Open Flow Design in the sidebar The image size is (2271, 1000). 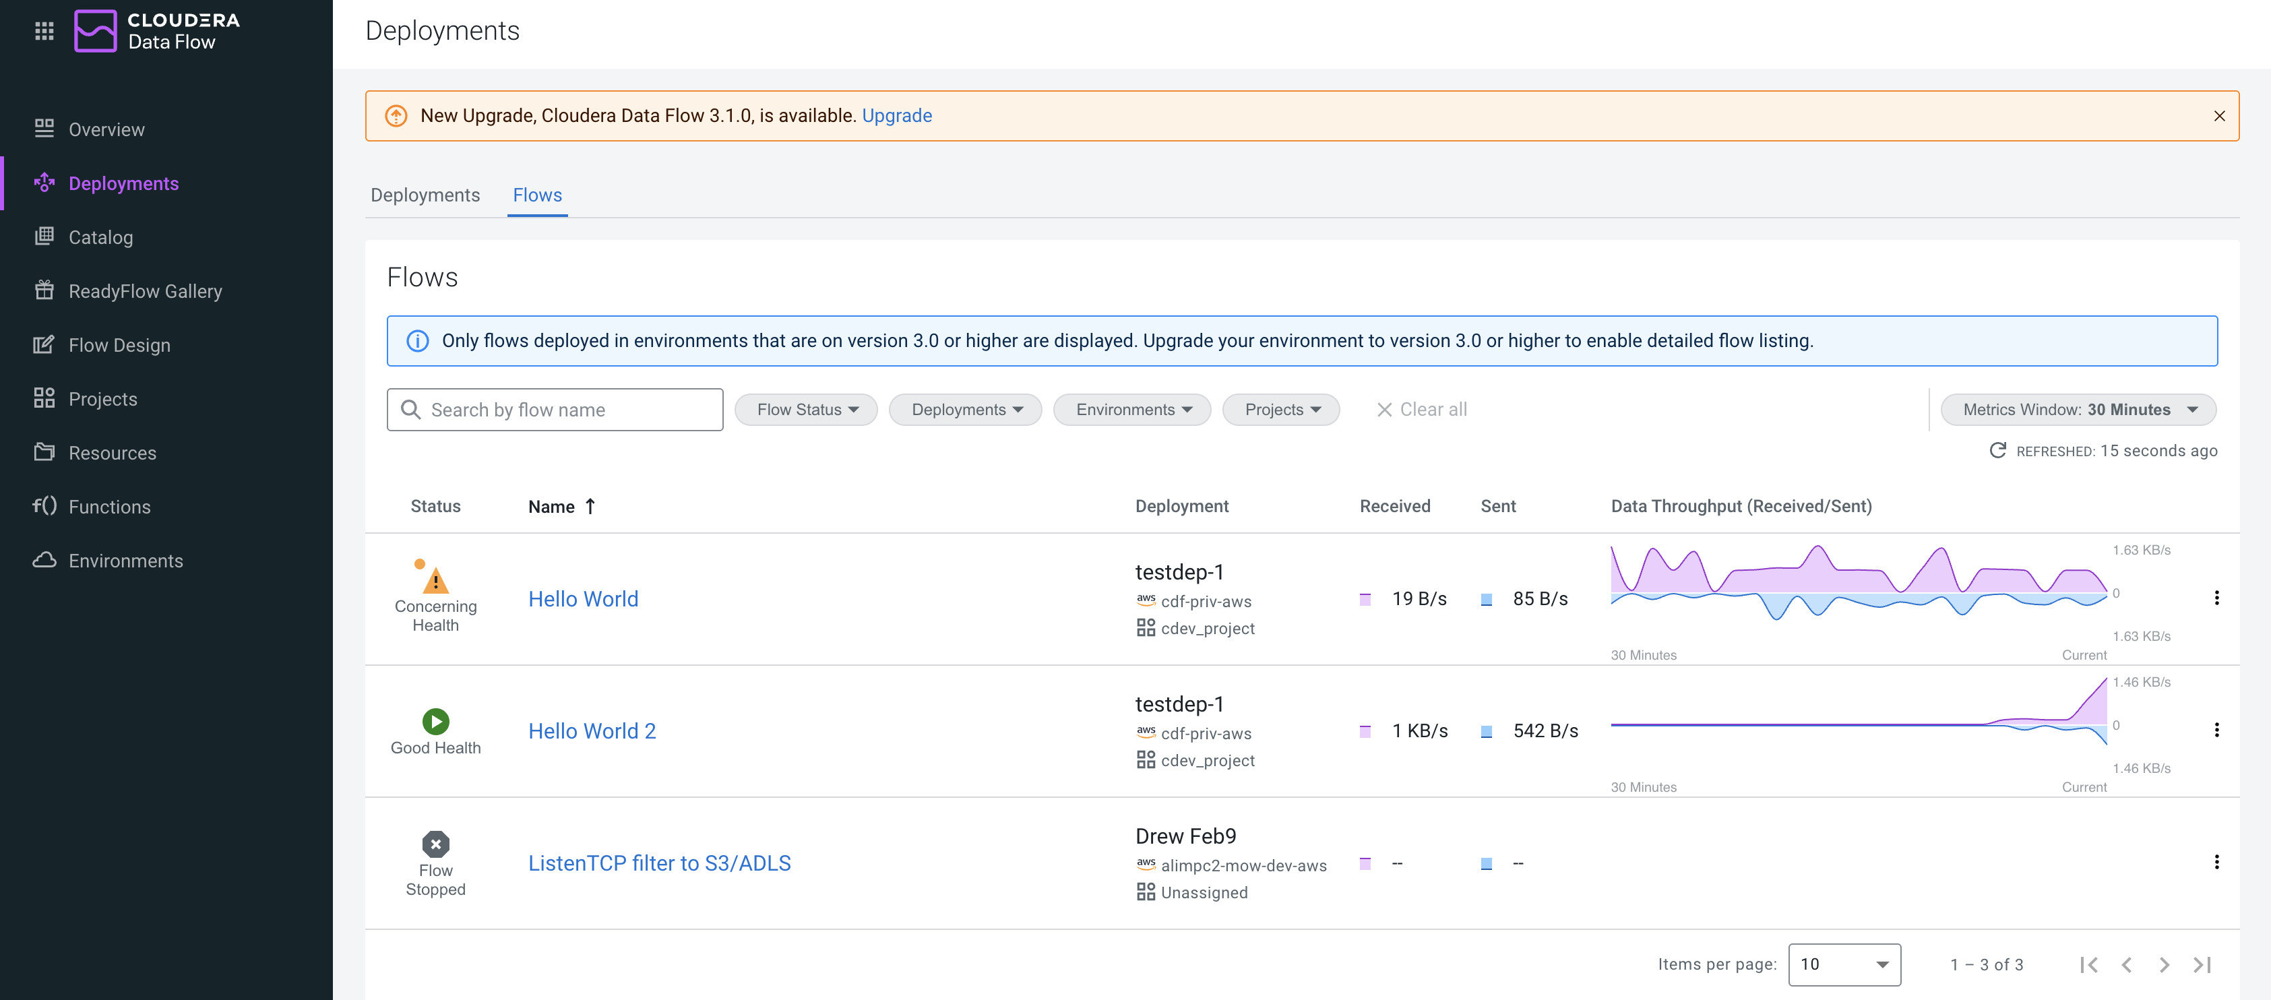(x=119, y=345)
